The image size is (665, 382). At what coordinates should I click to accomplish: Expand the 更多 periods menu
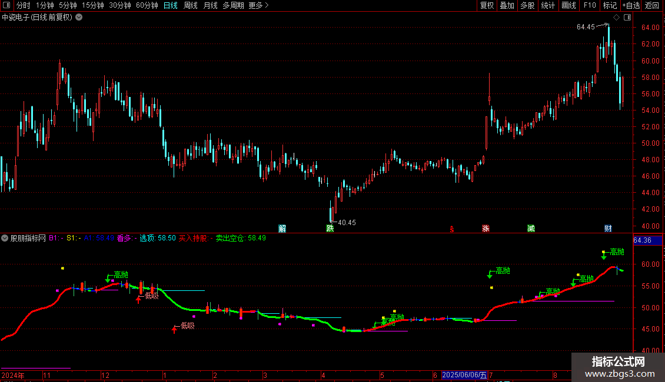tap(258, 5)
